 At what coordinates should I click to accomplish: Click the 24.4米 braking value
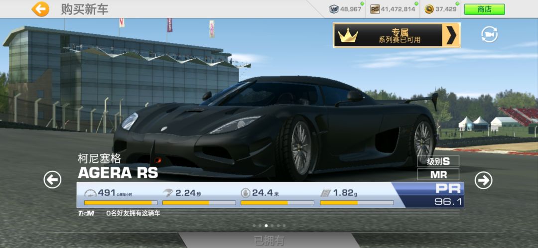point(266,193)
